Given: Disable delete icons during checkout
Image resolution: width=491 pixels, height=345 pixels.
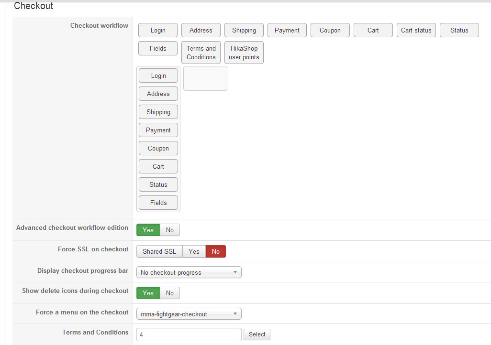Looking at the screenshot, I should pyautogui.click(x=170, y=293).
